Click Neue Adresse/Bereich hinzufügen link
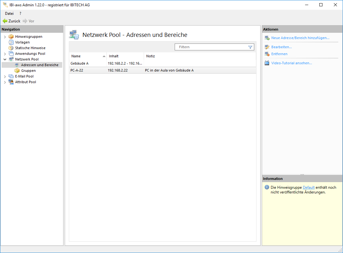Image resolution: width=343 pixels, height=253 pixels. pos(300,38)
